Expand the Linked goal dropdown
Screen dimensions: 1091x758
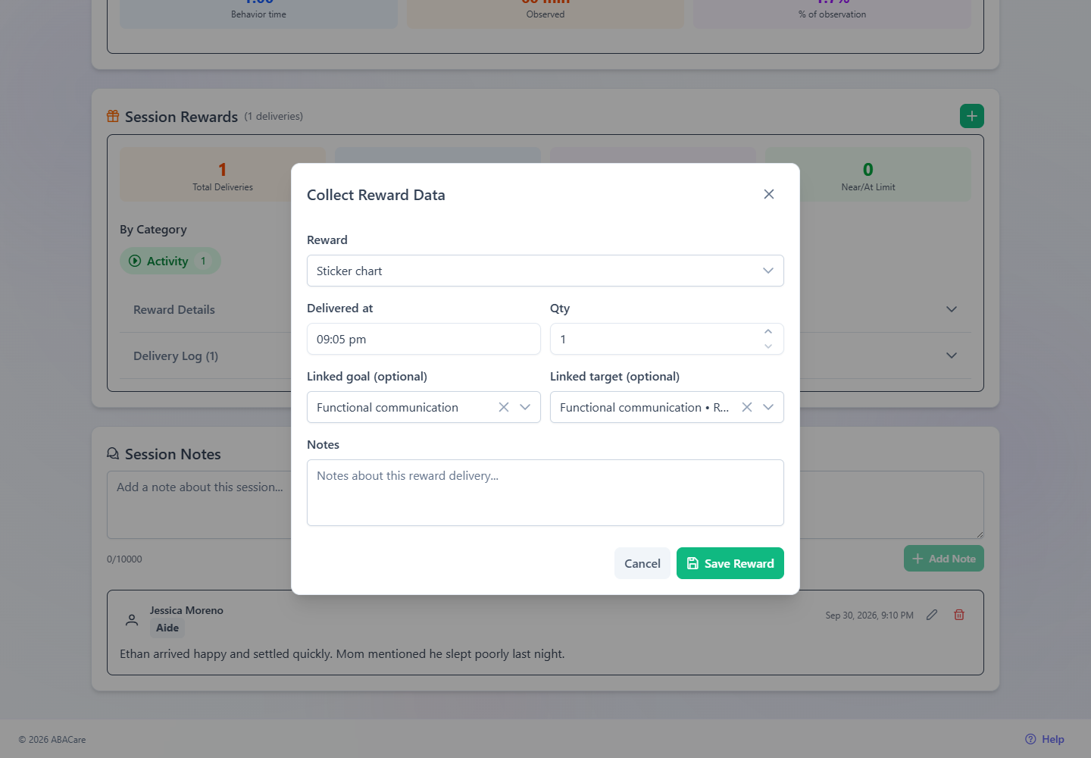525,407
